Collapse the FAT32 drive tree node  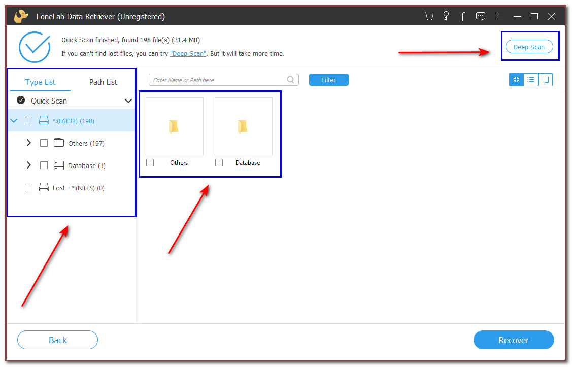[14, 120]
